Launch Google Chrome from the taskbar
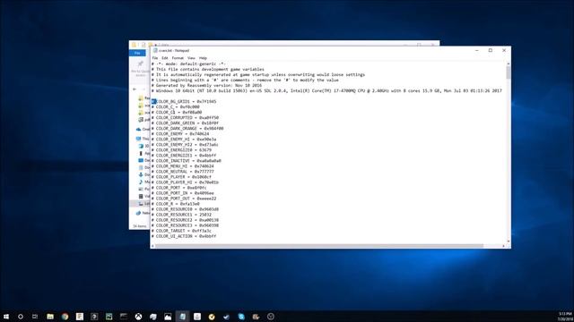The image size is (574, 322). tap(65, 317)
